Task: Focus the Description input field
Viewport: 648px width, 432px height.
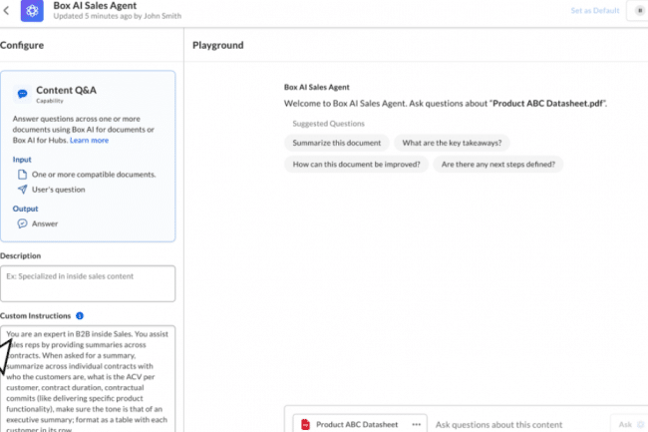Action: click(x=88, y=283)
